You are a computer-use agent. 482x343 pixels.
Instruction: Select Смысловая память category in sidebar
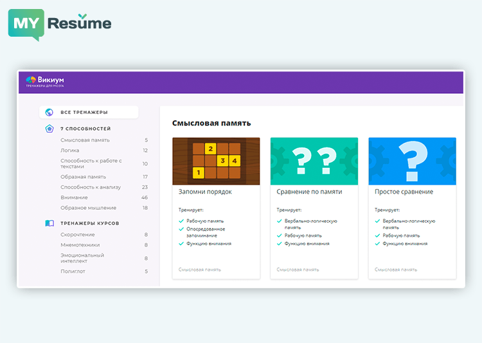click(85, 140)
